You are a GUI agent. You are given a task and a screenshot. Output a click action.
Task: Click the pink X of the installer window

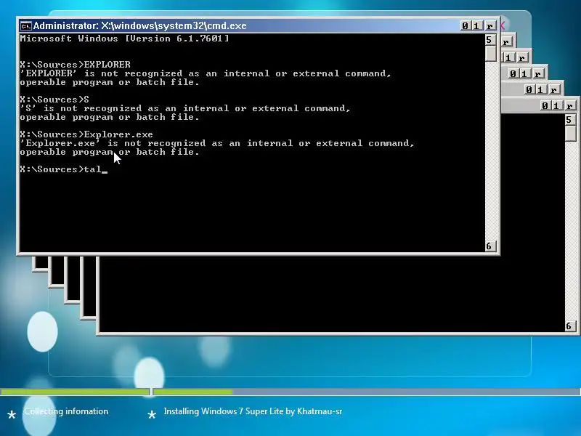503,25
